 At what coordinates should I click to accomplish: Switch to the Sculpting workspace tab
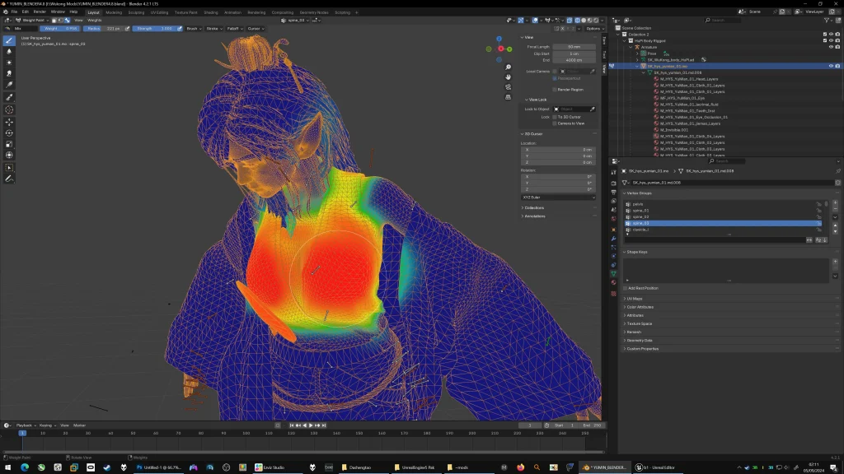tap(136, 12)
